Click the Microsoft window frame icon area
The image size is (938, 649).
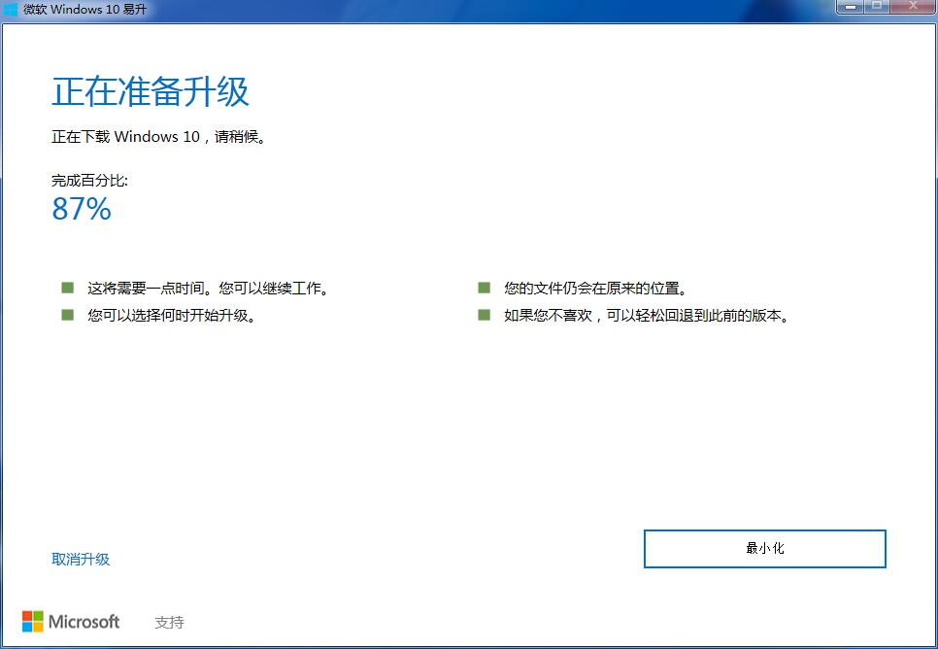click(10, 10)
